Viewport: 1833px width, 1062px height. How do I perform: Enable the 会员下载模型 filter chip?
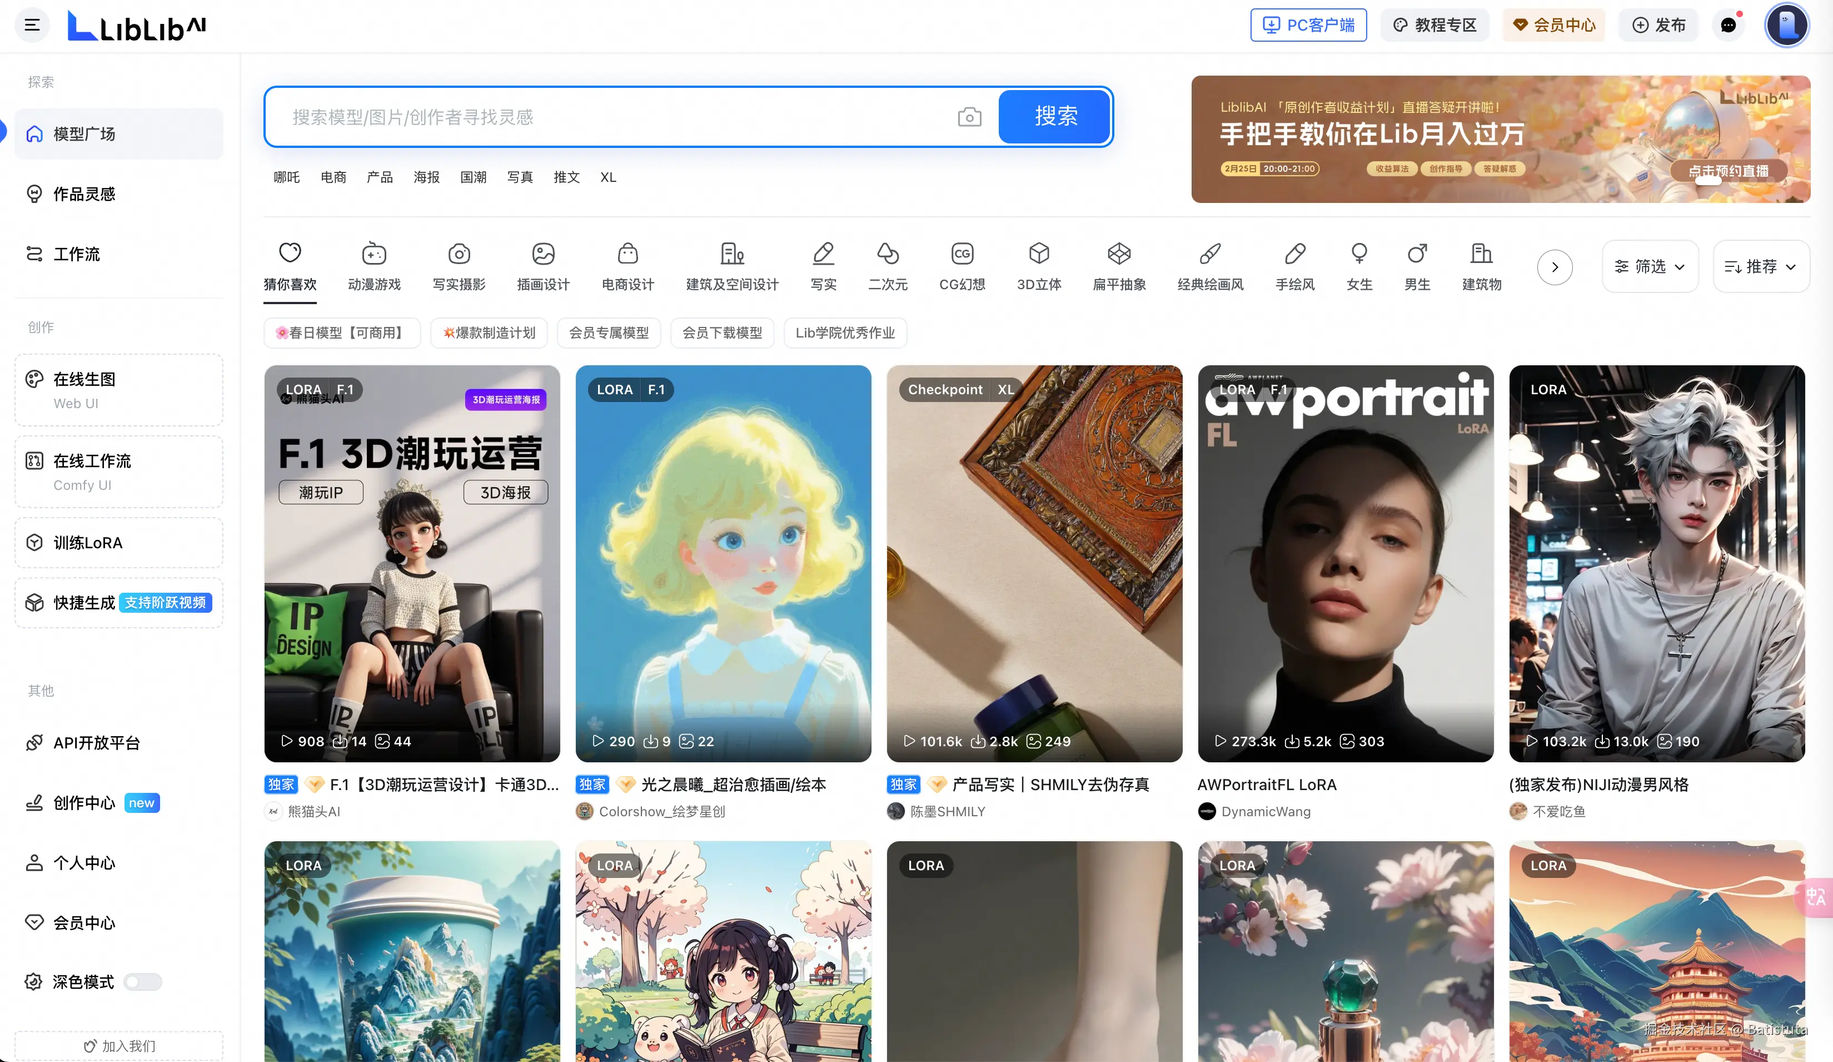(x=721, y=333)
